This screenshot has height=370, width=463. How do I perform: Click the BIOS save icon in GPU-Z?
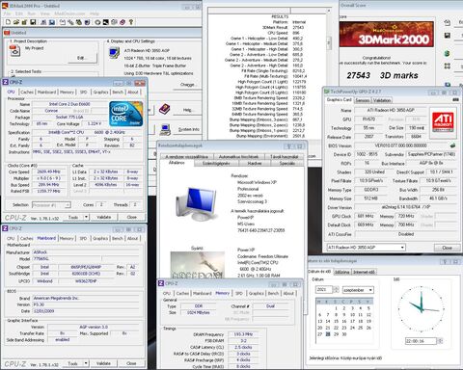click(452, 145)
